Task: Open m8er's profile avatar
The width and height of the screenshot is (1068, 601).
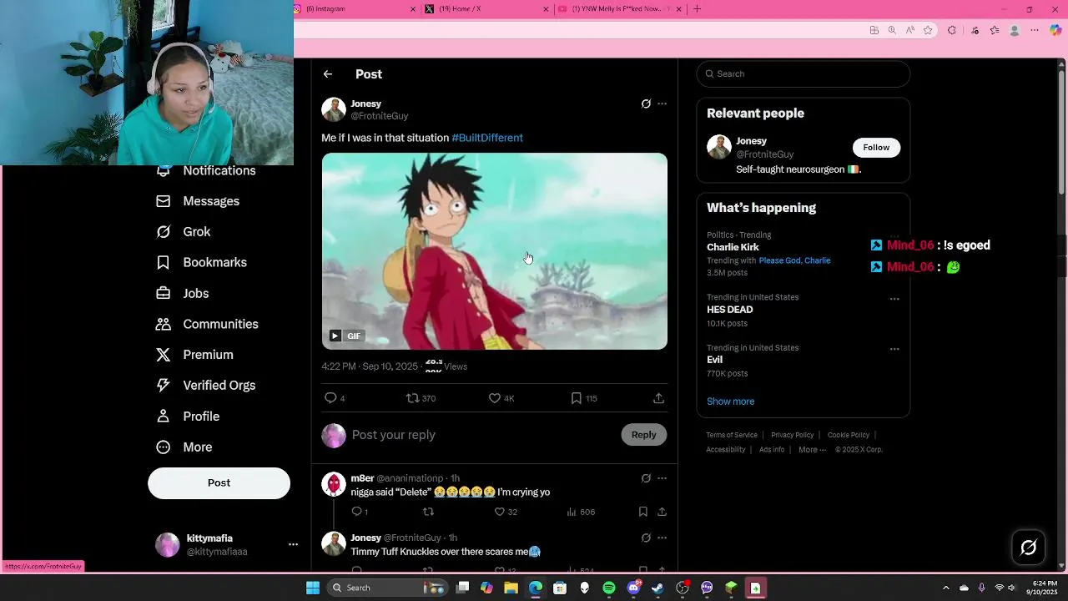Action: [x=334, y=484]
